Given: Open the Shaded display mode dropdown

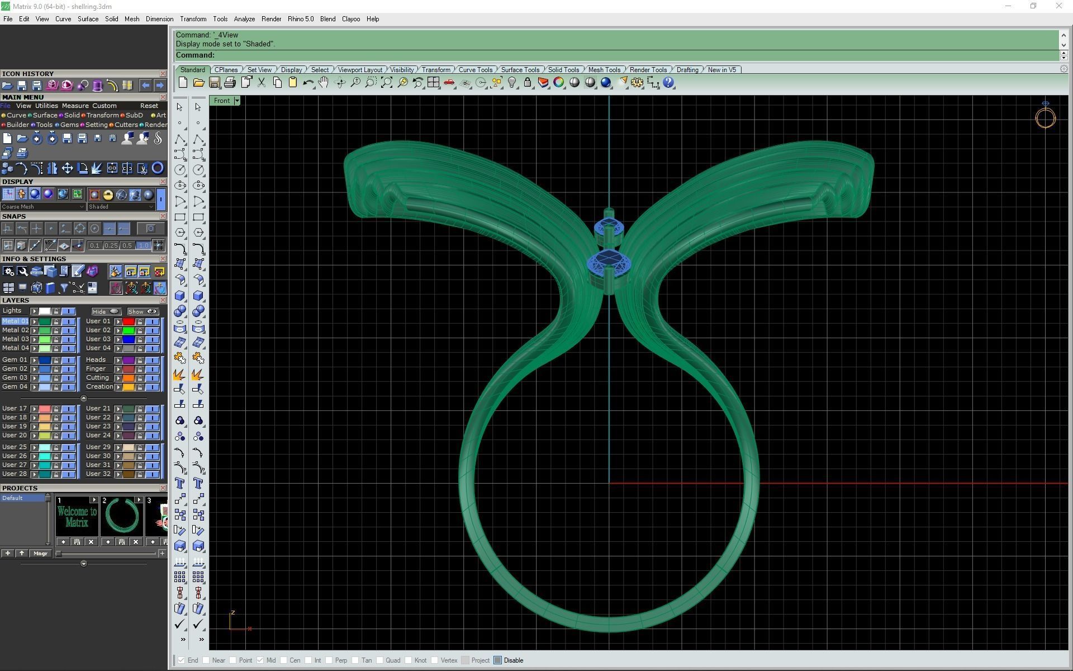Looking at the screenshot, I should click(151, 207).
